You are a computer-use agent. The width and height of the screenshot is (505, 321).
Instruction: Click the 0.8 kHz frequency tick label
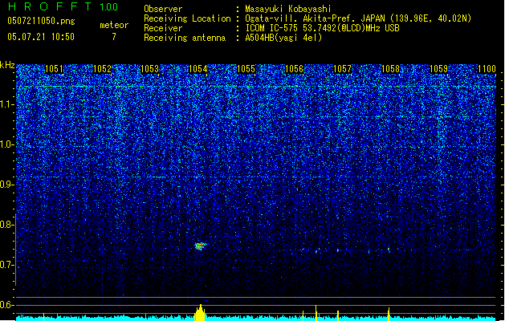(x=6, y=225)
